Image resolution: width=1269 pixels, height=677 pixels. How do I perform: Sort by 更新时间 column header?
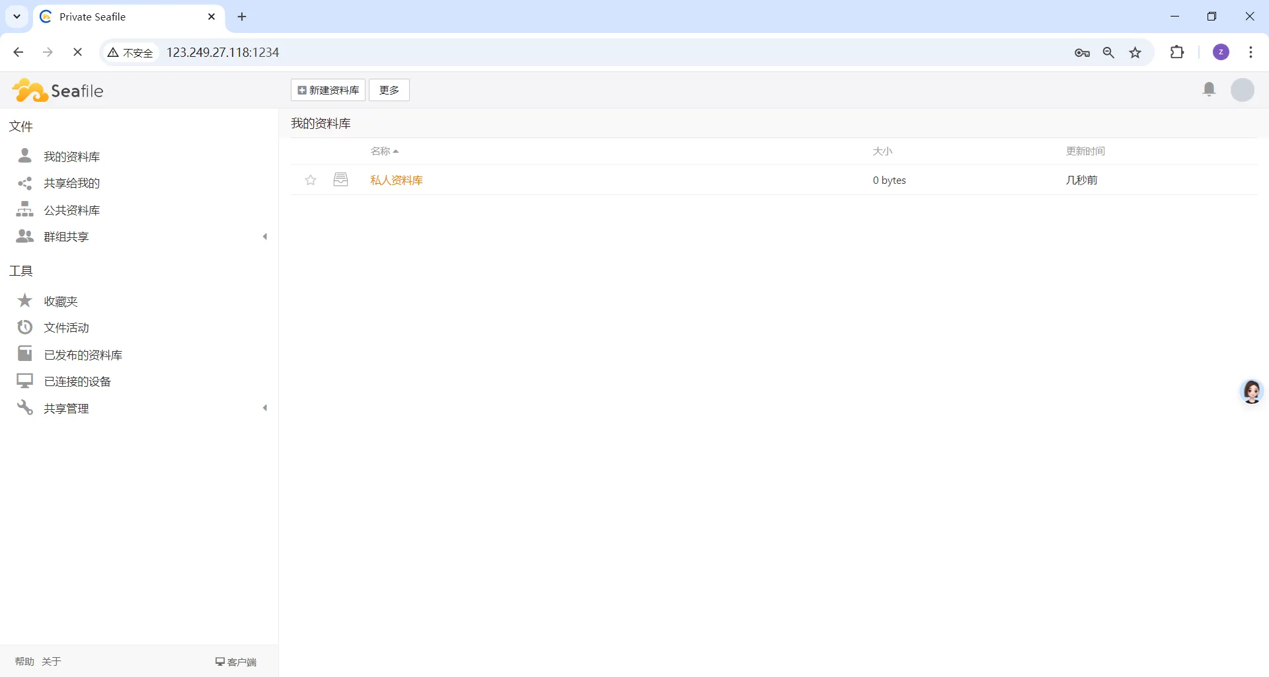1085,151
